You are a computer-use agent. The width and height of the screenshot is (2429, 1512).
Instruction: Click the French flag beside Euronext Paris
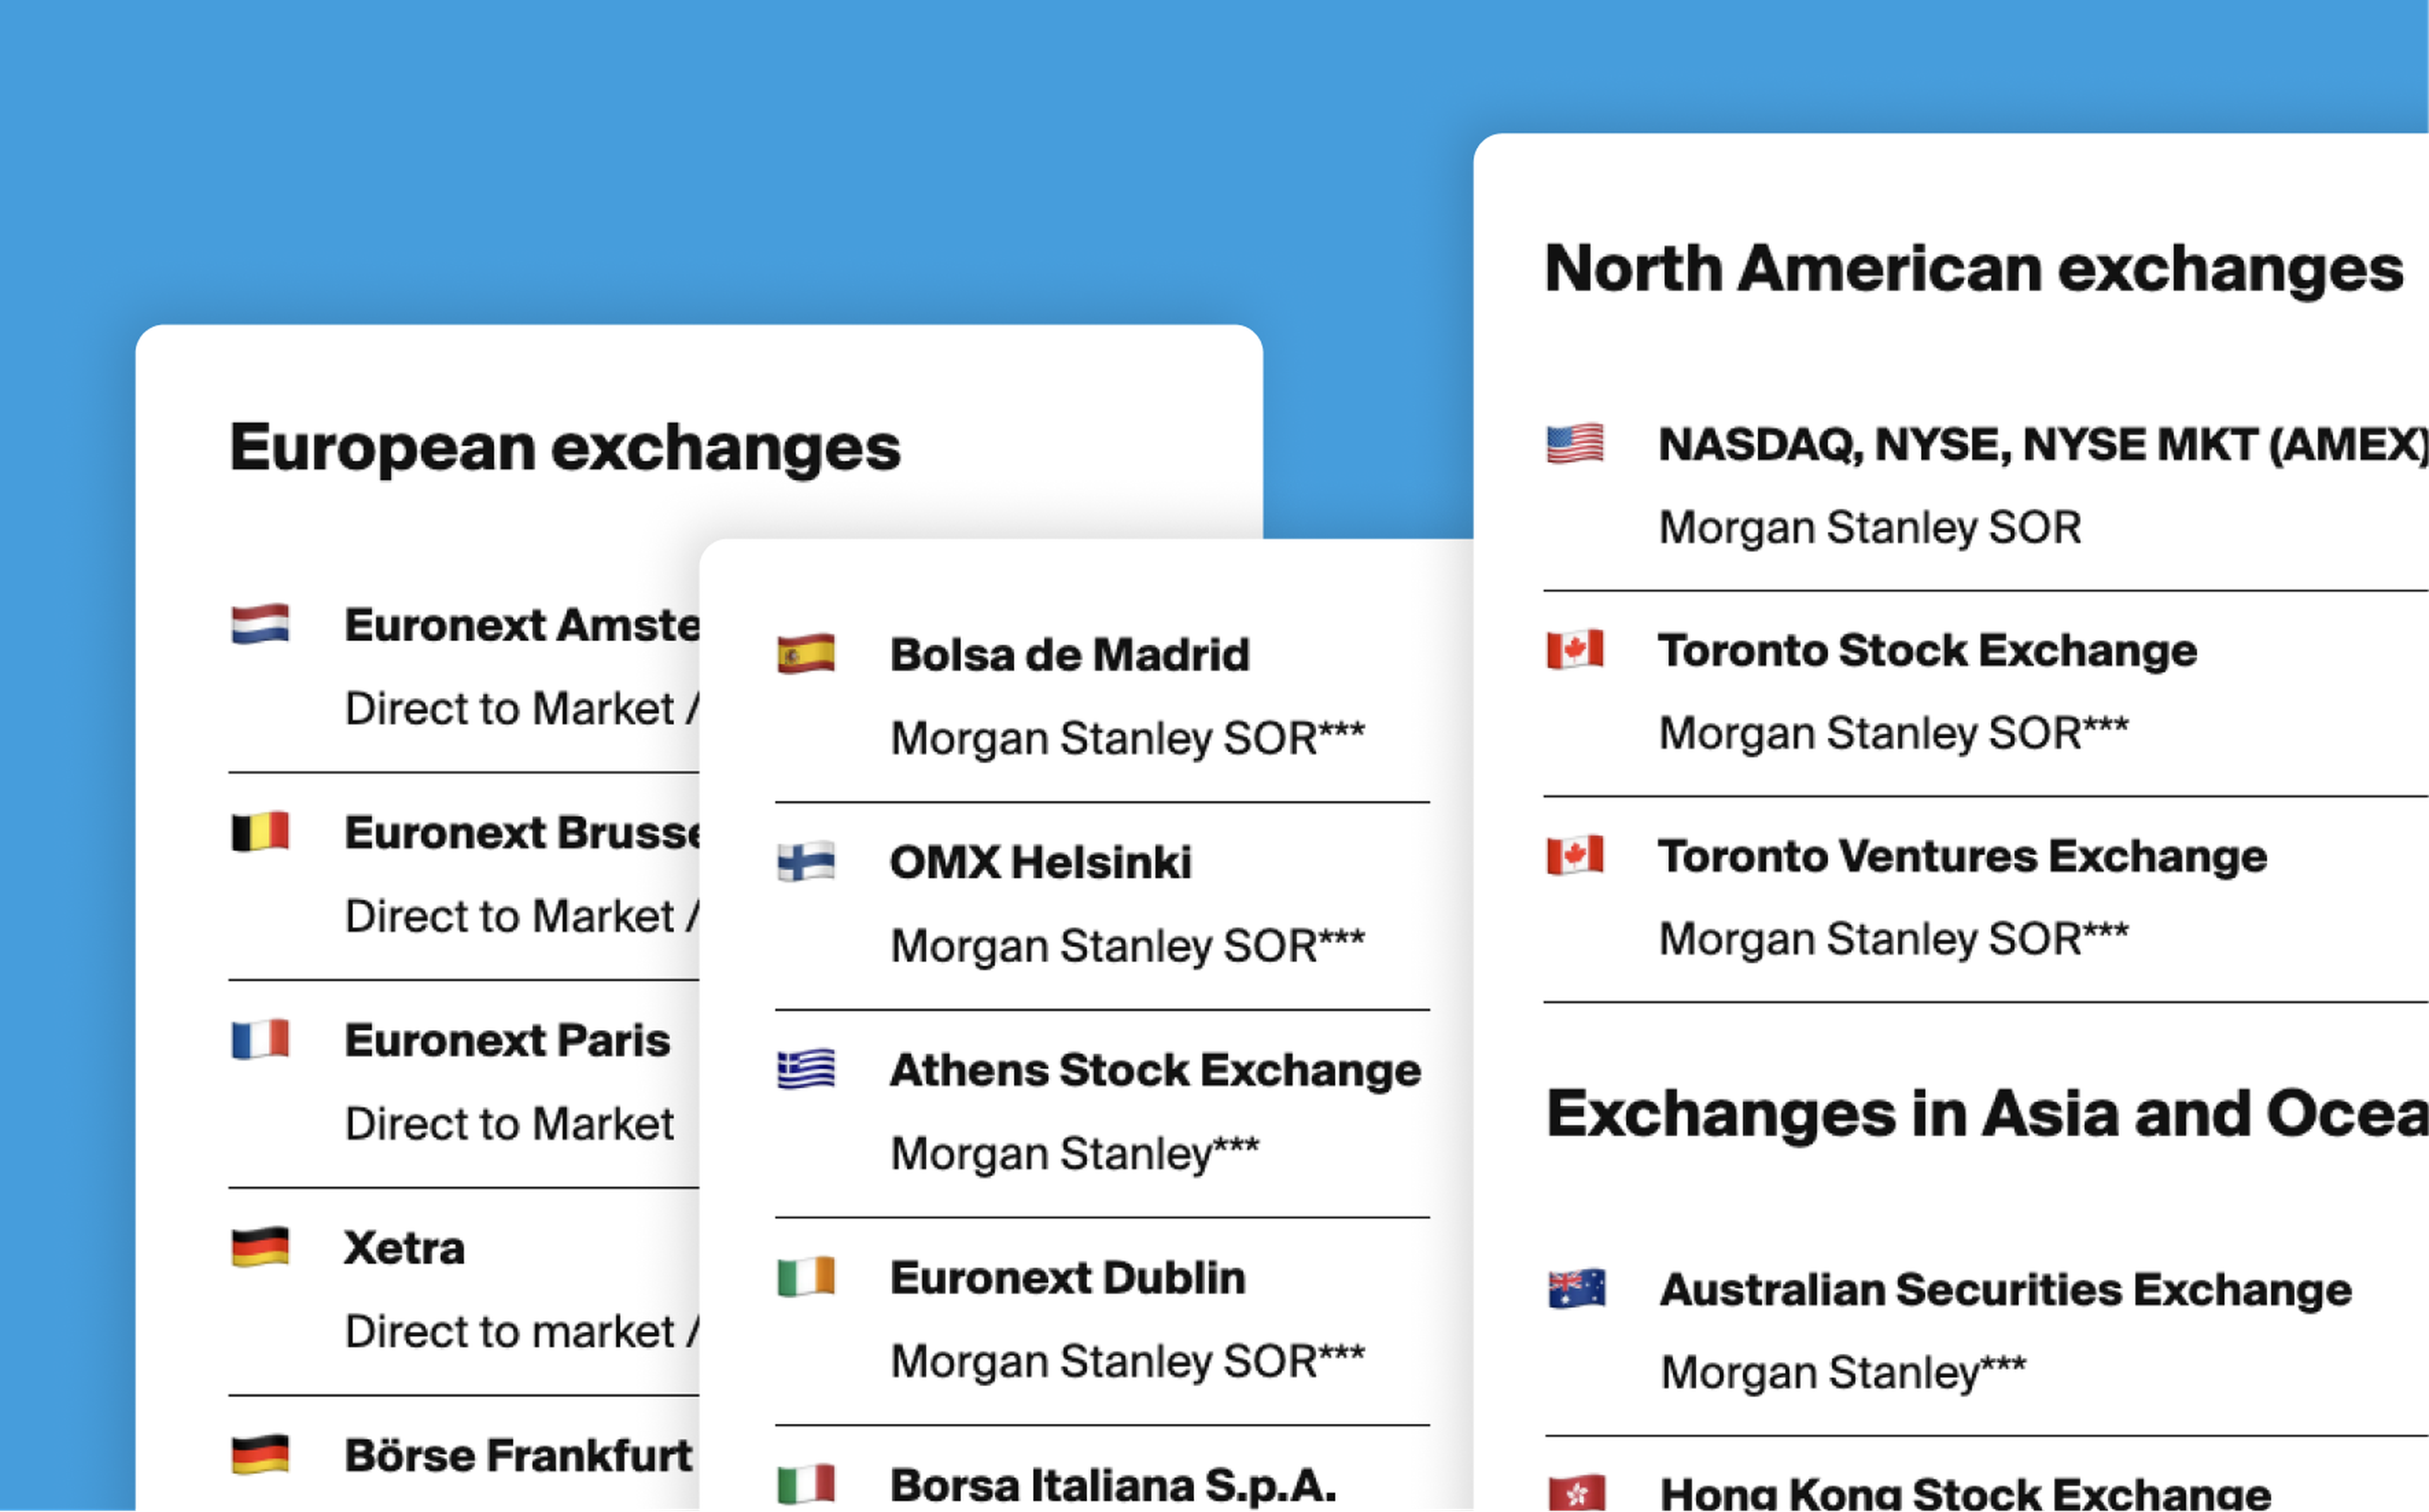[260, 1039]
